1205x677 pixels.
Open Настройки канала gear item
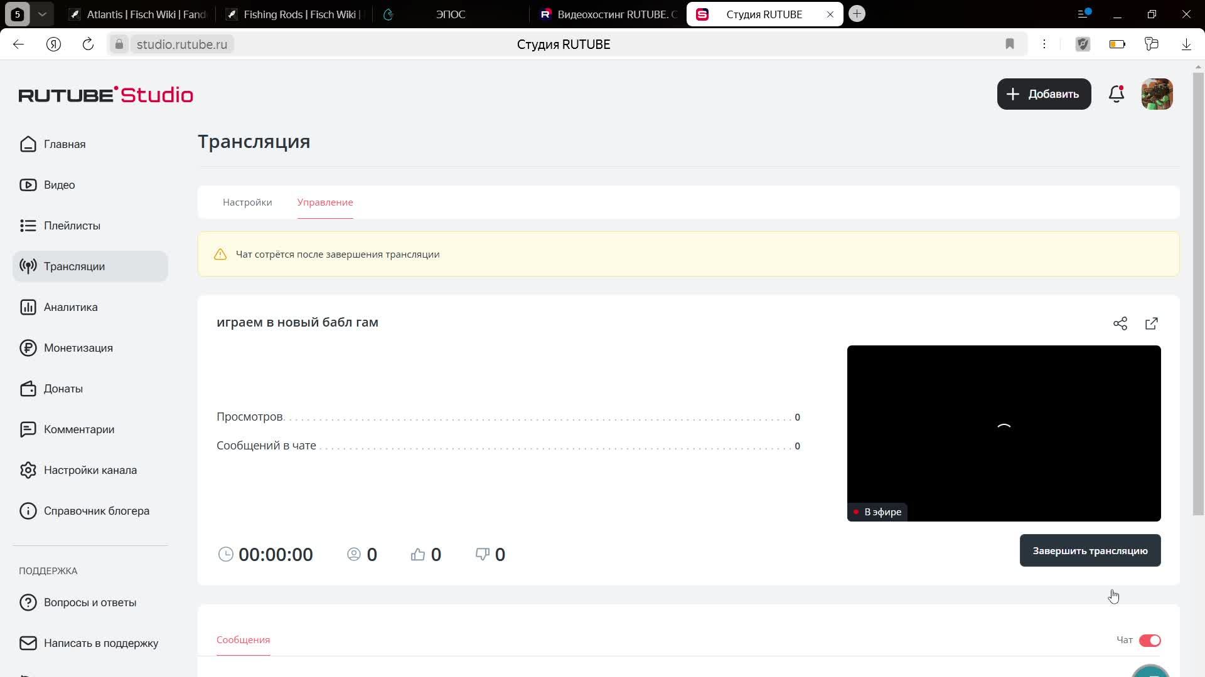pos(90,470)
